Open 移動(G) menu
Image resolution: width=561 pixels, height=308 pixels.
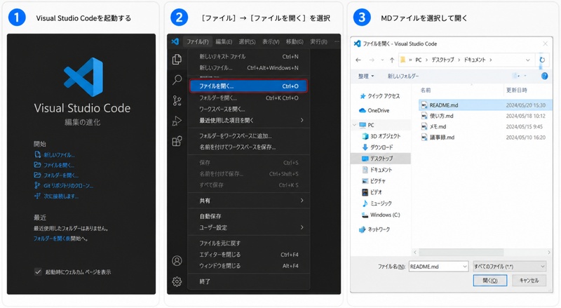pyautogui.click(x=295, y=41)
